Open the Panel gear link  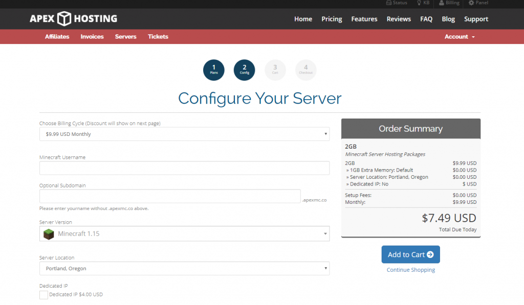pyautogui.click(x=478, y=3)
